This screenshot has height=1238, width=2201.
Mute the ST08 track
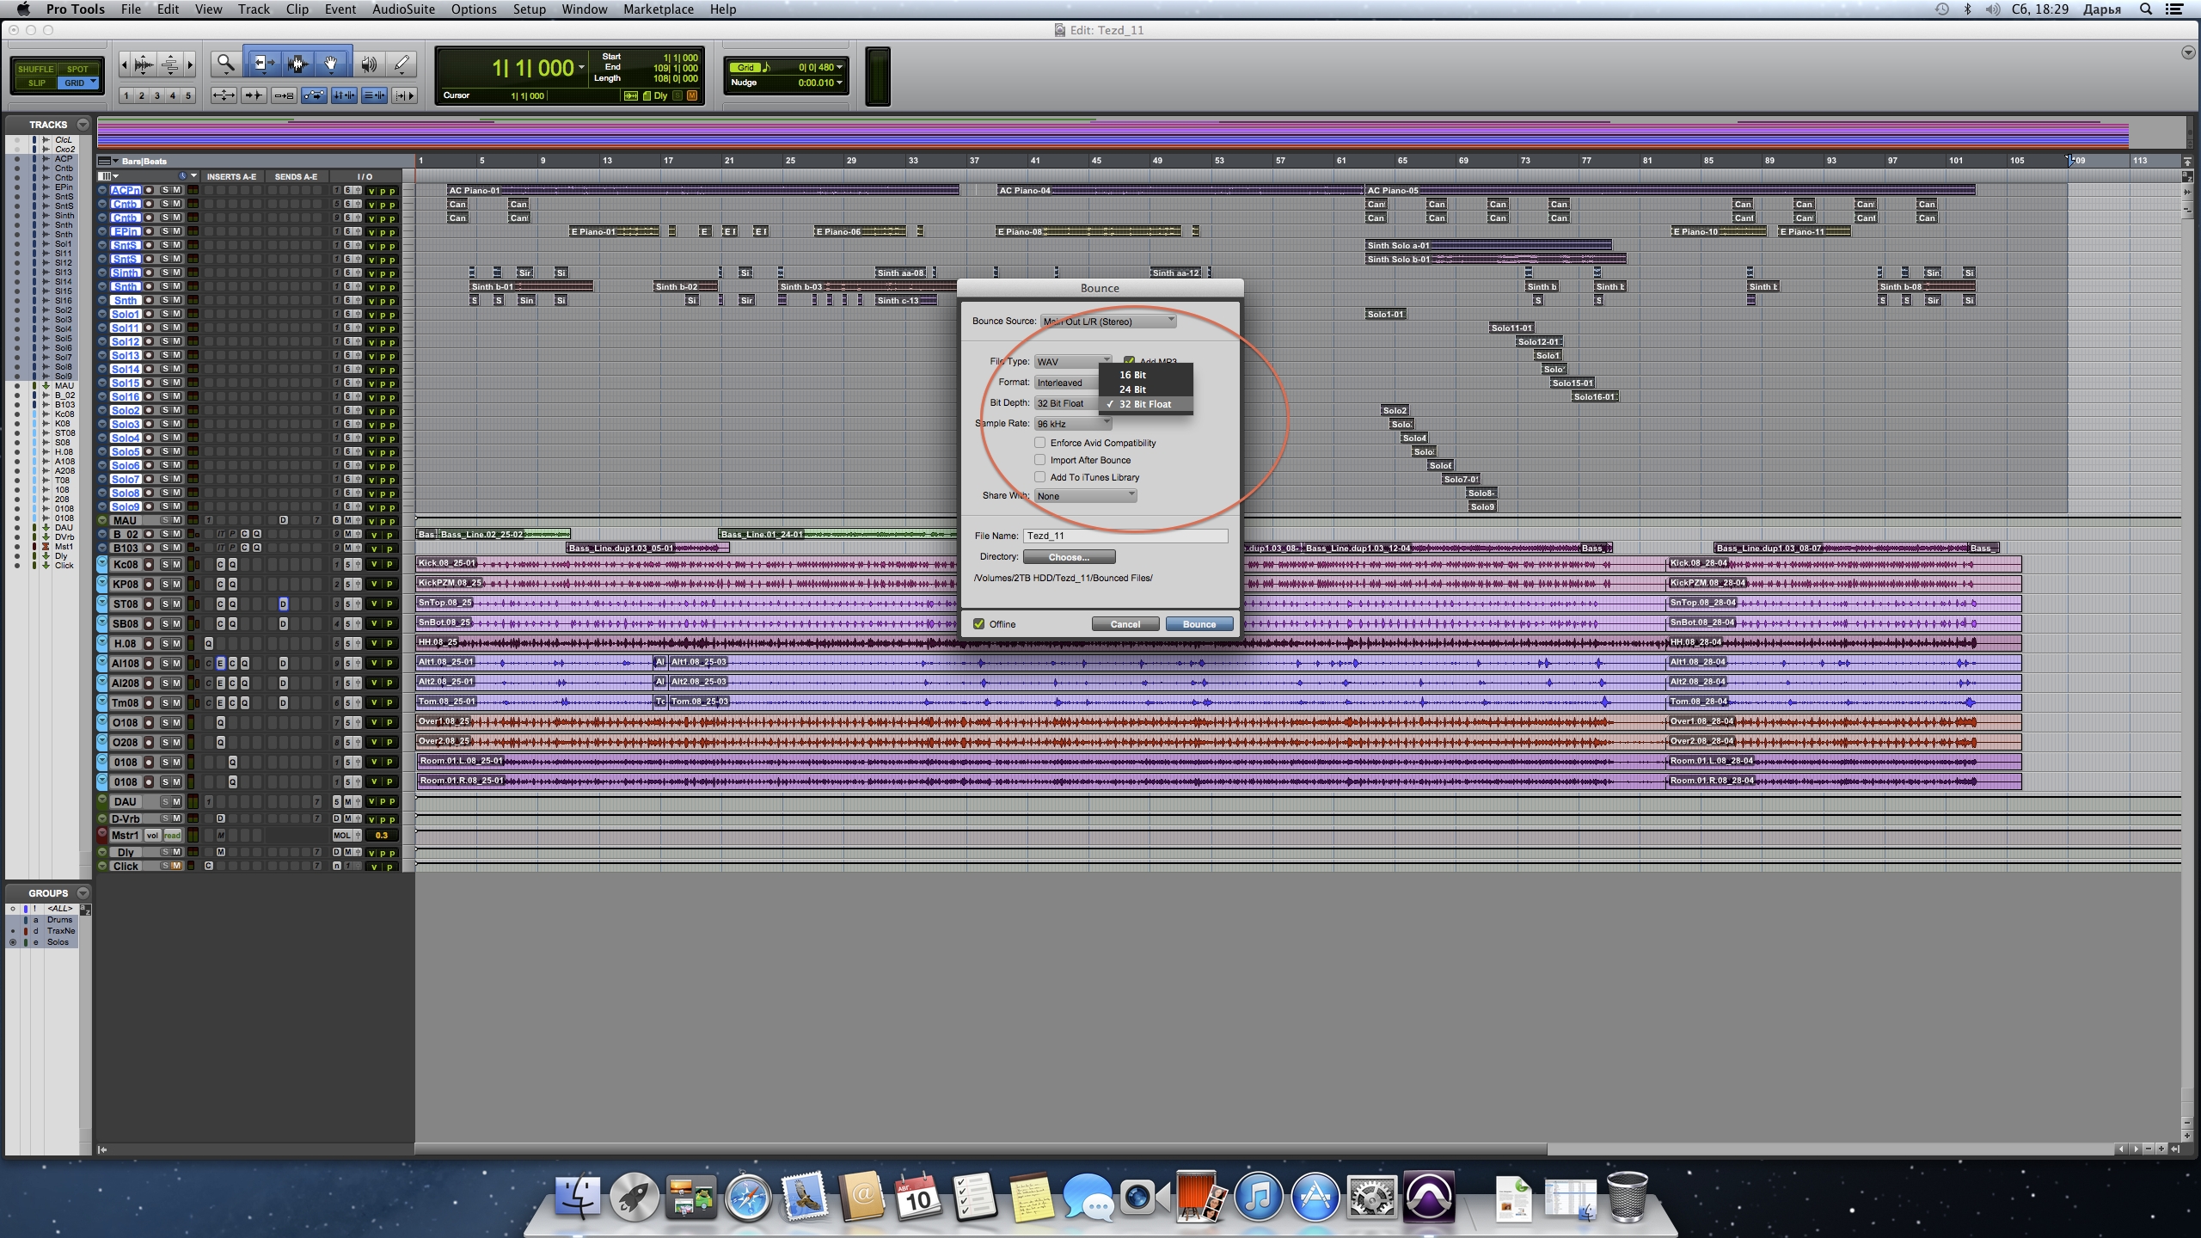click(177, 604)
